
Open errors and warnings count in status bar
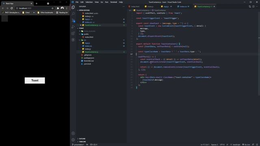pyautogui.click(x=94, y=144)
